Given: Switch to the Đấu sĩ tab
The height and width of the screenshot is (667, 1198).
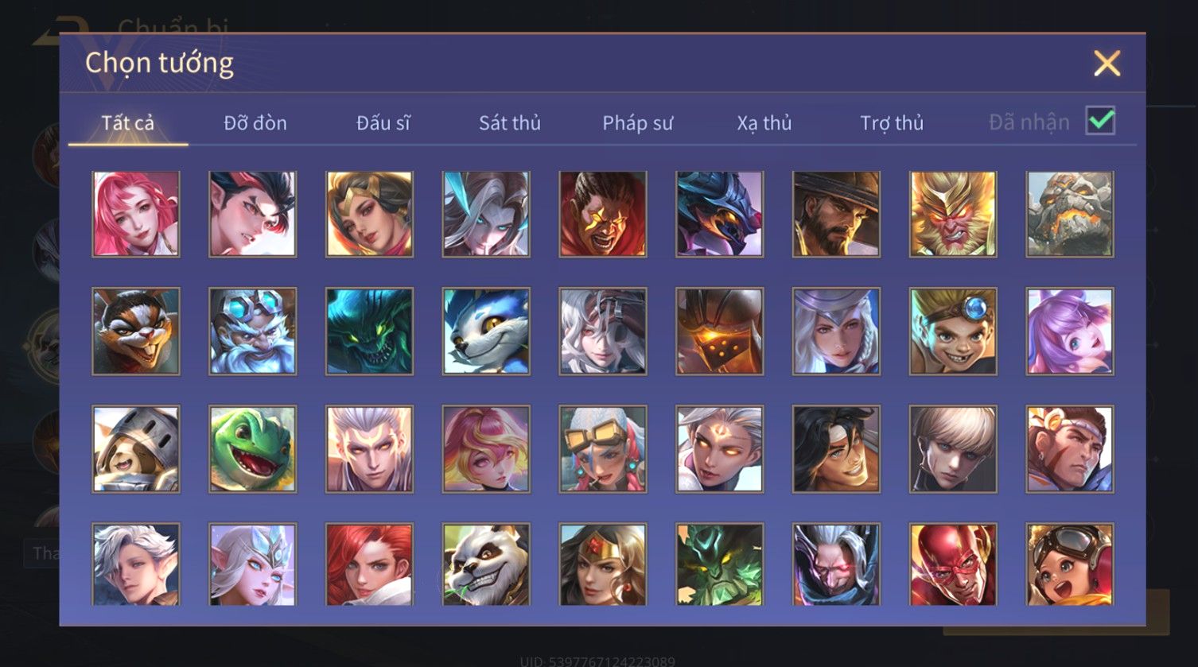Looking at the screenshot, I should point(383,122).
